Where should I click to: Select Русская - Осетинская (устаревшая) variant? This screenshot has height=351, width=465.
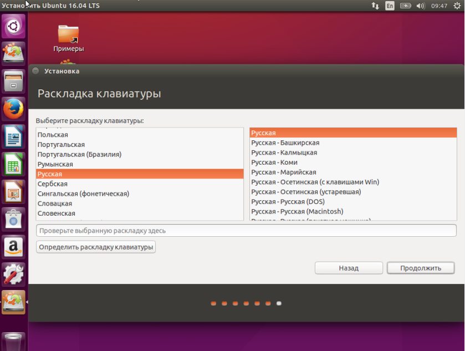point(353,192)
